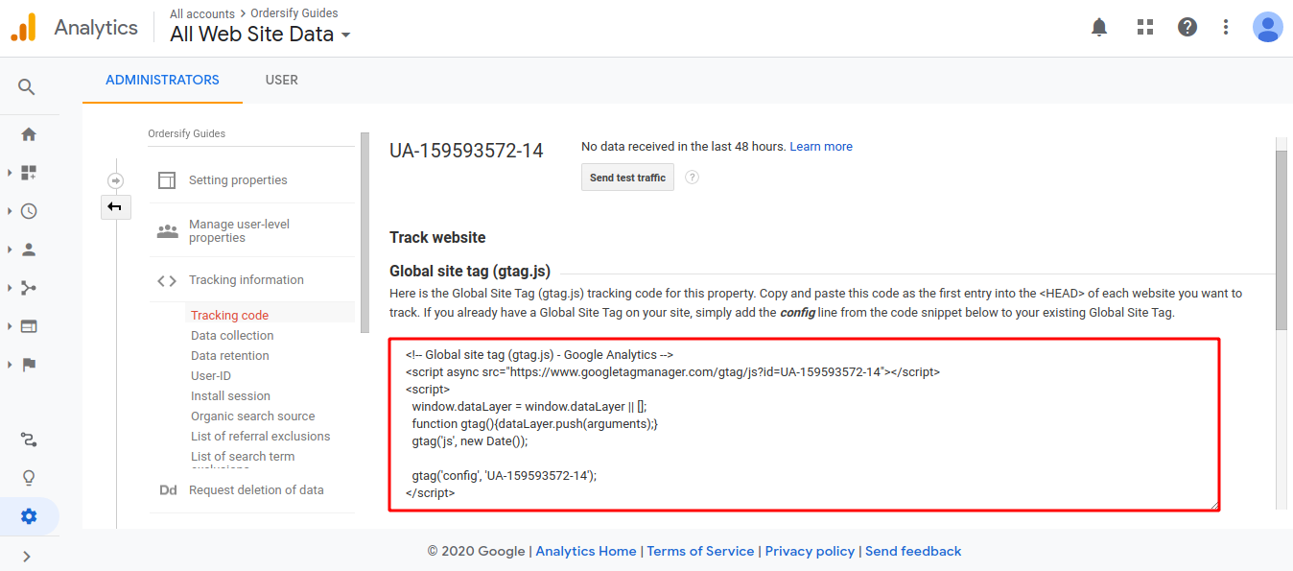Open the All Web Site Data view picker
The width and height of the screenshot is (1293, 571).
[260, 35]
